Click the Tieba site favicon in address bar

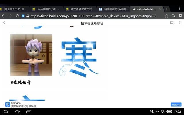23,16
